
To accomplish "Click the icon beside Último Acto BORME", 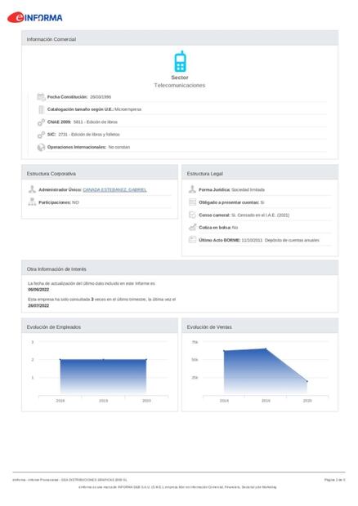I will tap(192, 240).
